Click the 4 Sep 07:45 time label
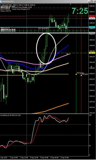Viewport: 96px width, 160px height. pyautogui.click(x=64, y=158)
